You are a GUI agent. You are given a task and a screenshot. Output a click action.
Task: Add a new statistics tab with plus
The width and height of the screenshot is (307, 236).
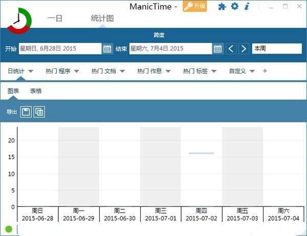pyautogui.click(x=265, y=71)
